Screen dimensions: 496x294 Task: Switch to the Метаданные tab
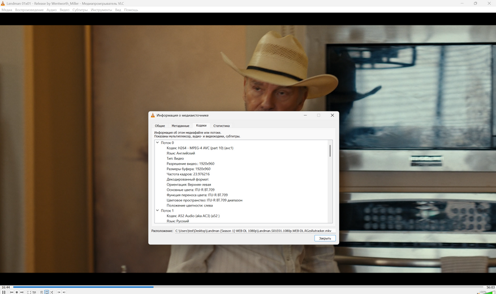pos(180,126)
